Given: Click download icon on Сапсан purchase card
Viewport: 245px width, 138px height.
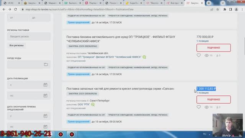Looking at the screenshot, I should point(217,107).
